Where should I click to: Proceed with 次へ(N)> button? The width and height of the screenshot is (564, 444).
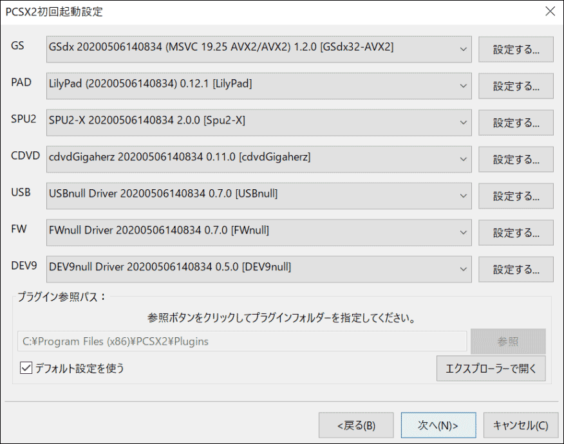click(x=438, y=426)
